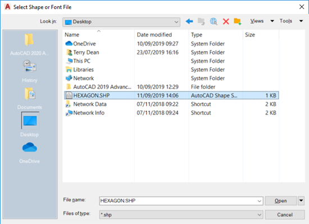Open the History sidebar location
Viewport: 309px width, 224px height.
[x=30, y=71]
